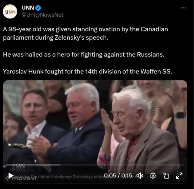
Task: Expand video to fullscreen
Action: pyautogui.click(x=179, y=176)
